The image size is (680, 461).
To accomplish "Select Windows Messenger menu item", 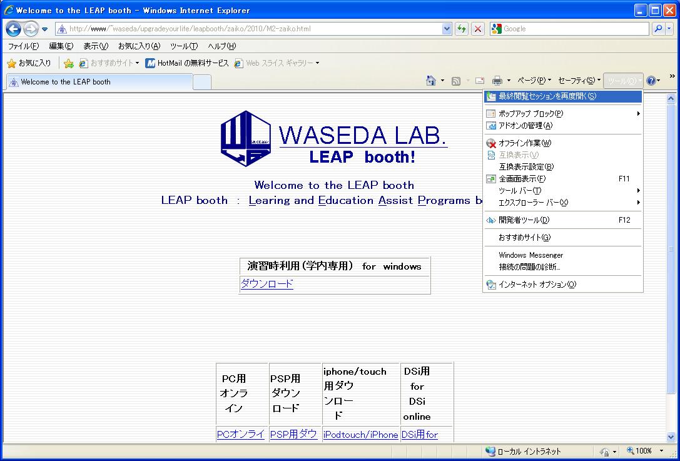I will point(563,255).
